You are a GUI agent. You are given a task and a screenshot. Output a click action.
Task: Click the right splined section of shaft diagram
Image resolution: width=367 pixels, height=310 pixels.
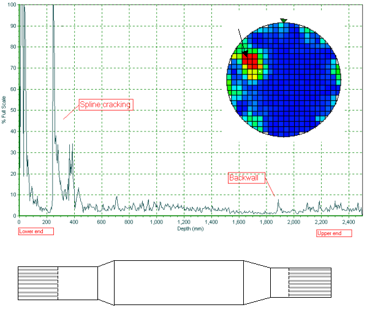click(x=310, y=282)
